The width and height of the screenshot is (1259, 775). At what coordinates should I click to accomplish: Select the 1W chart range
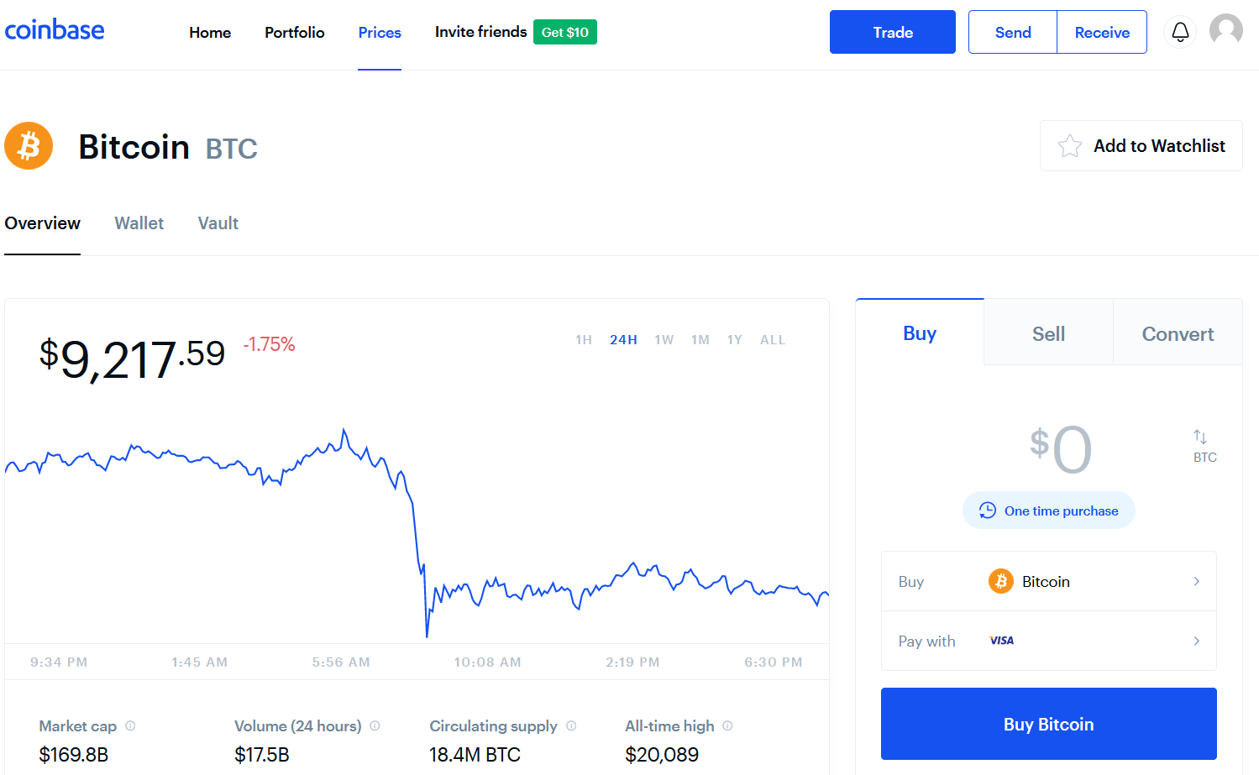[664, 340]
